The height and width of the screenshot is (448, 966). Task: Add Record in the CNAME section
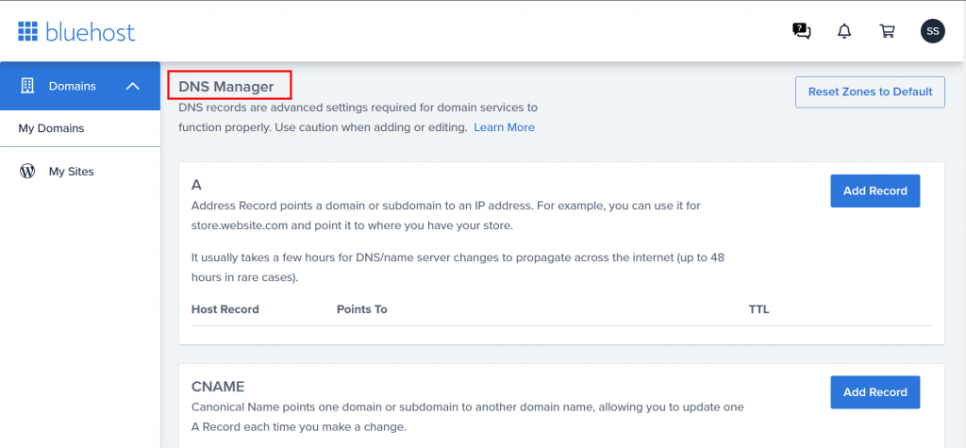(x=874, y=392)
